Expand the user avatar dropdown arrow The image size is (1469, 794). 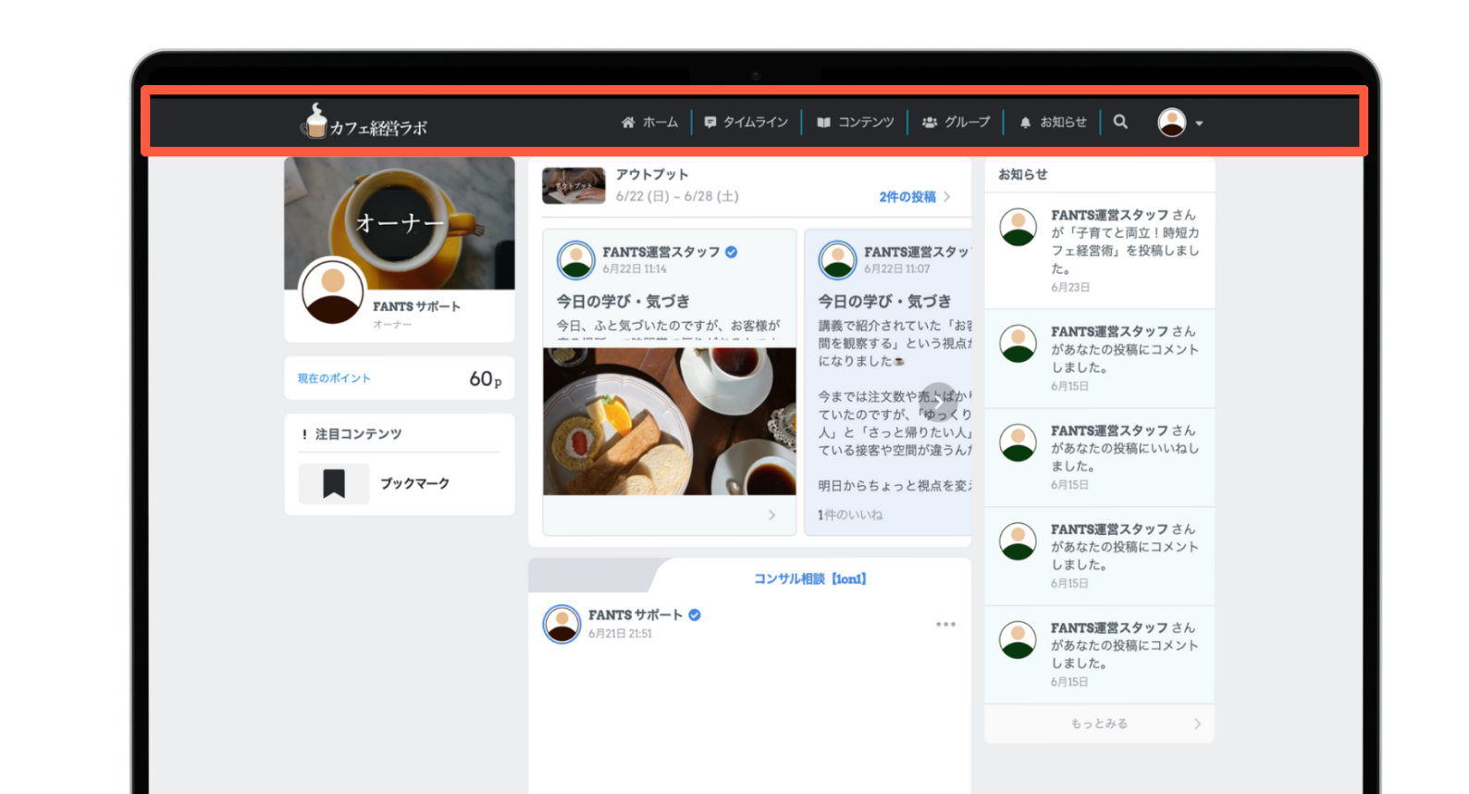(x=1199, y=123)
